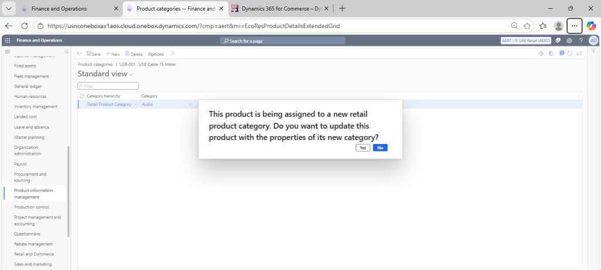
Task: Open the grid filter funnel icon
Action: pyautogui.click(x=593, y=52)
